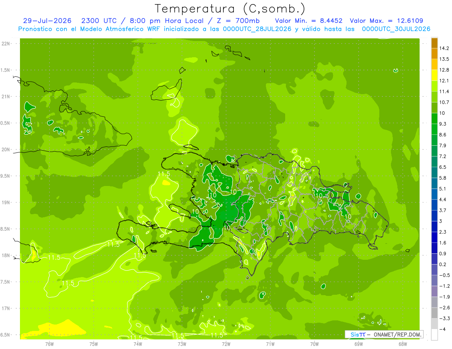
Task: Click the "-4" color scale value
Action: 442,329
